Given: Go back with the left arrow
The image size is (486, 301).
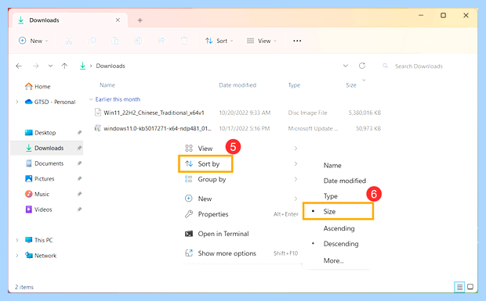Looking at the screenshot, I should pyautogui.click(x=19, y=66).
